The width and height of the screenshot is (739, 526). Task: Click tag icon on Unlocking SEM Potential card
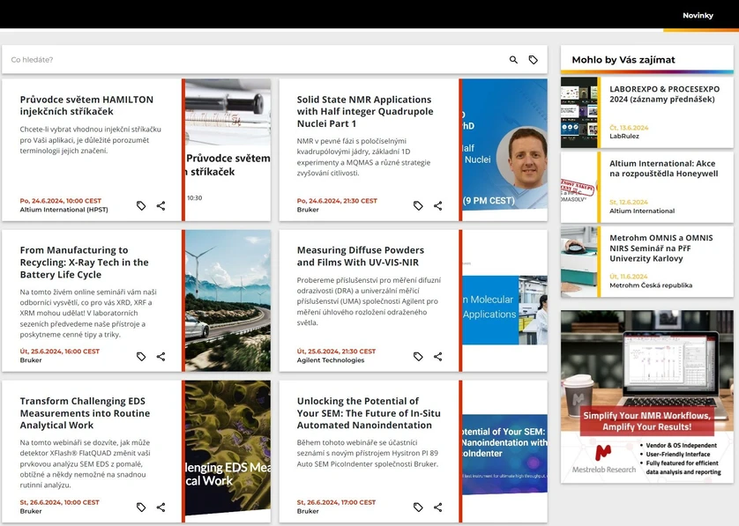coord(418,507)
